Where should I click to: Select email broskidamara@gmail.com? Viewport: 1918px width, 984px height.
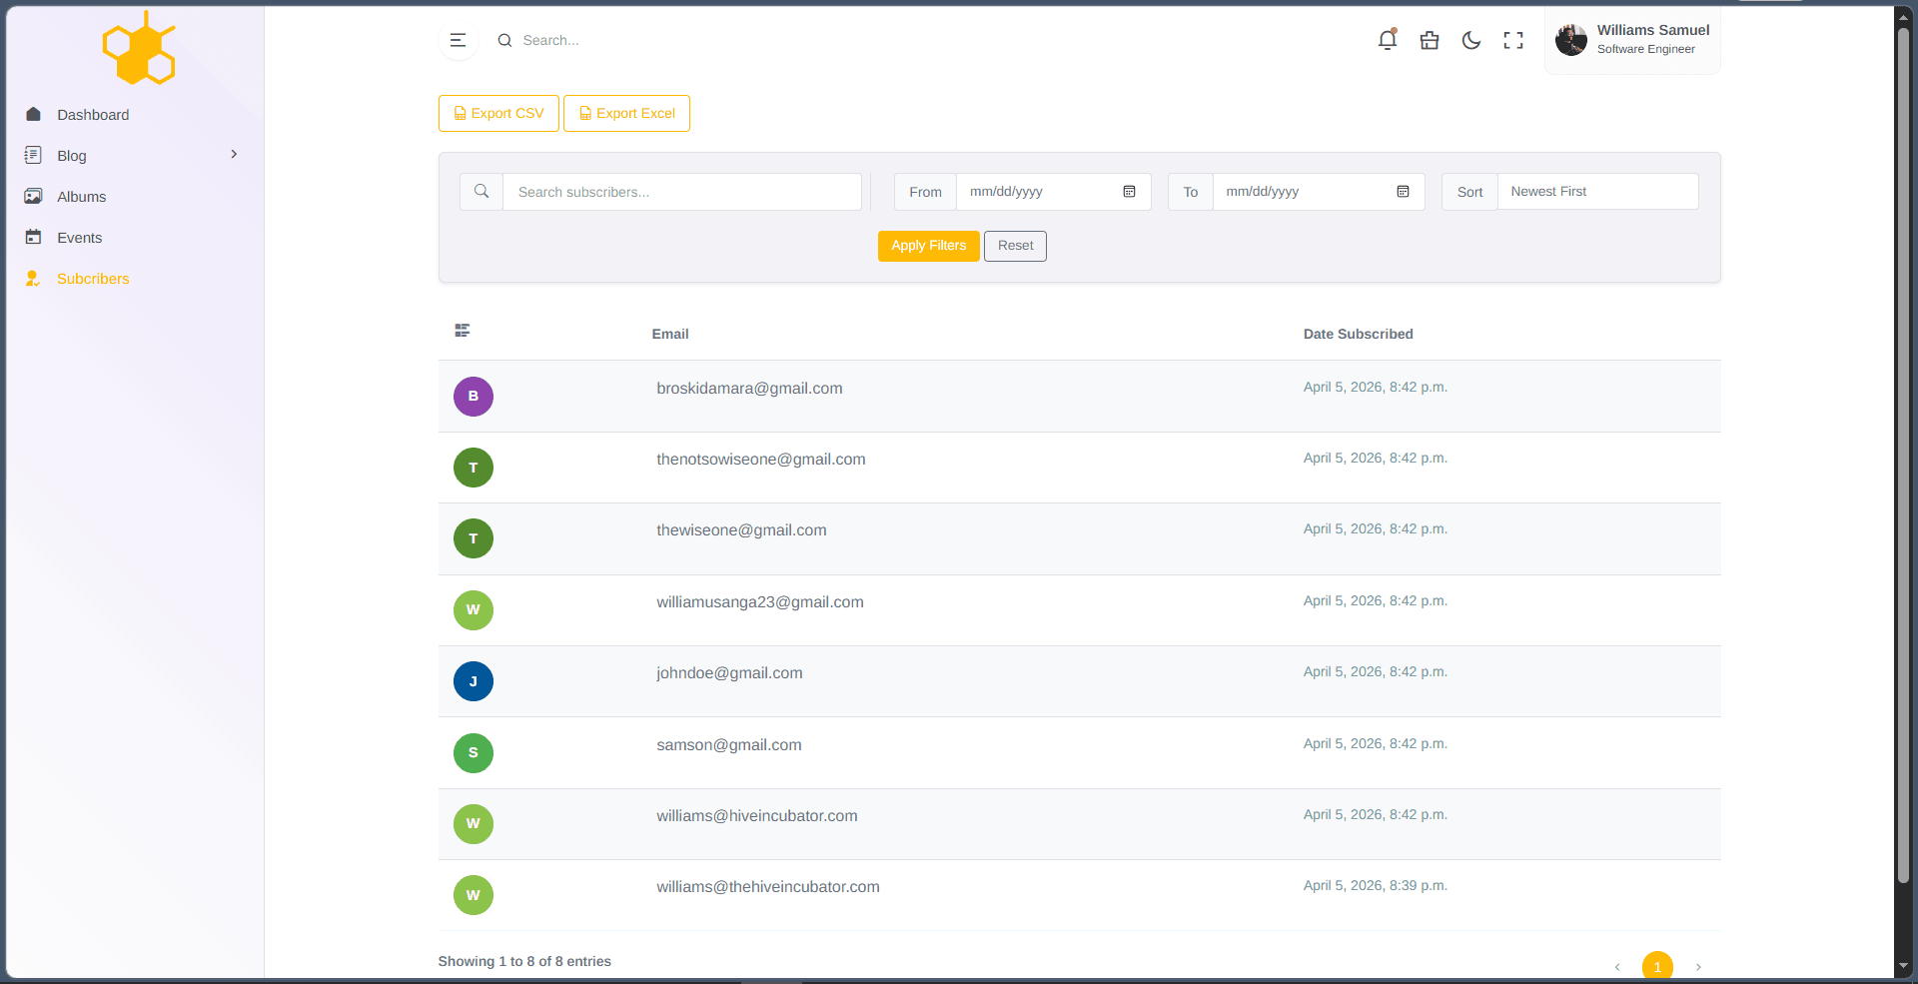click(749, 389)
